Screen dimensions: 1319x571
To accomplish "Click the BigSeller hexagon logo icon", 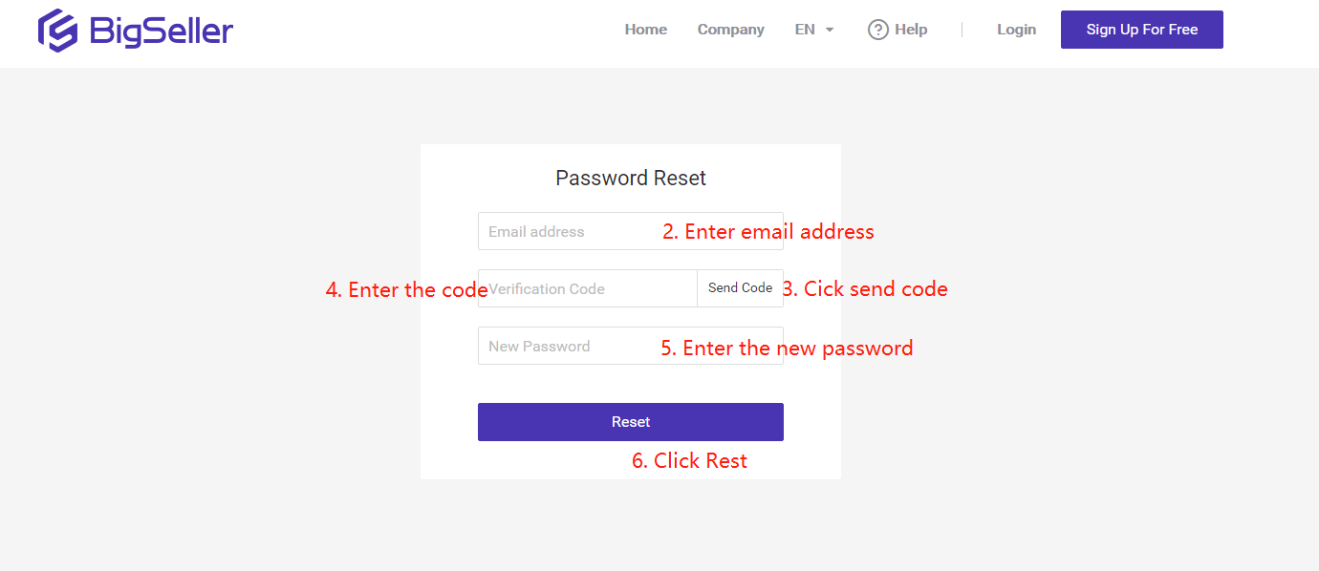I will click(57, 31).
